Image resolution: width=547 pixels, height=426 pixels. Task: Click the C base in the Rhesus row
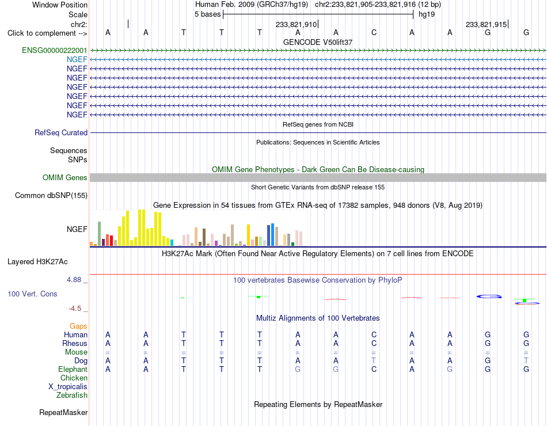[374, 343]
